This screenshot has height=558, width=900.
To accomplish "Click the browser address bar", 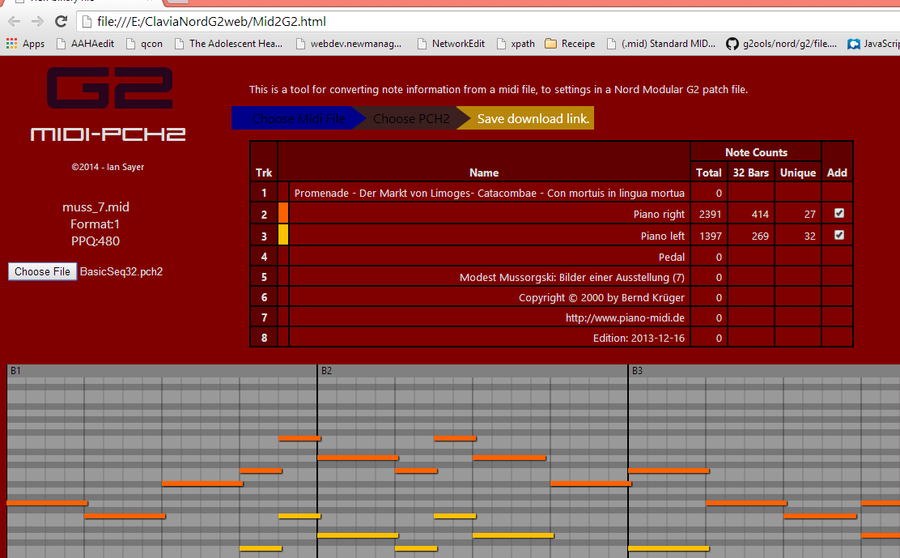I will click(486, 21).
